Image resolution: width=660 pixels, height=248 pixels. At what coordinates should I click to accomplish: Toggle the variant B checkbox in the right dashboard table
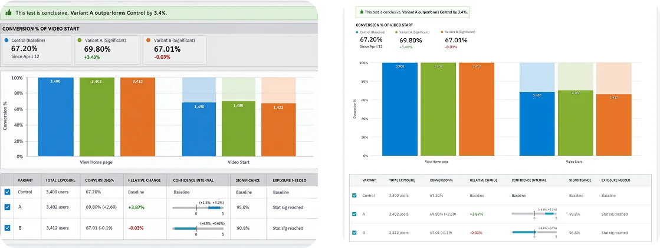pyautogui.click(x=354, y=232)
